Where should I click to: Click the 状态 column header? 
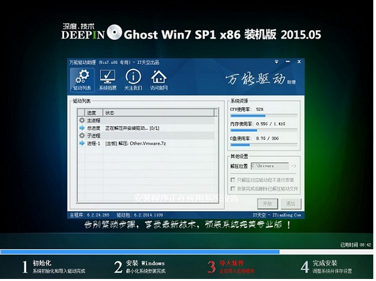(x=159, y=113)
